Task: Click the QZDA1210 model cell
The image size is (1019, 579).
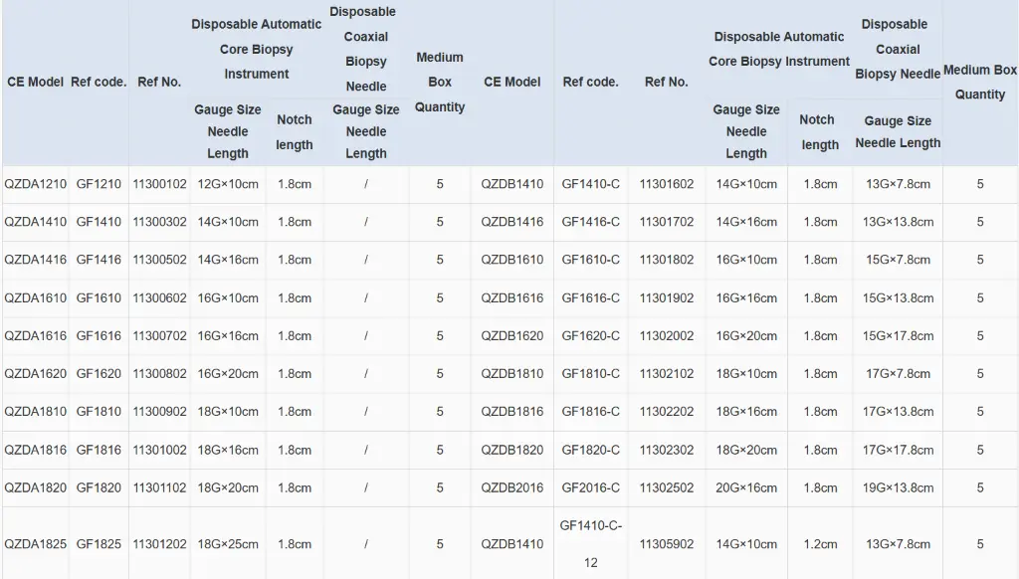Action: coord(36,184)
